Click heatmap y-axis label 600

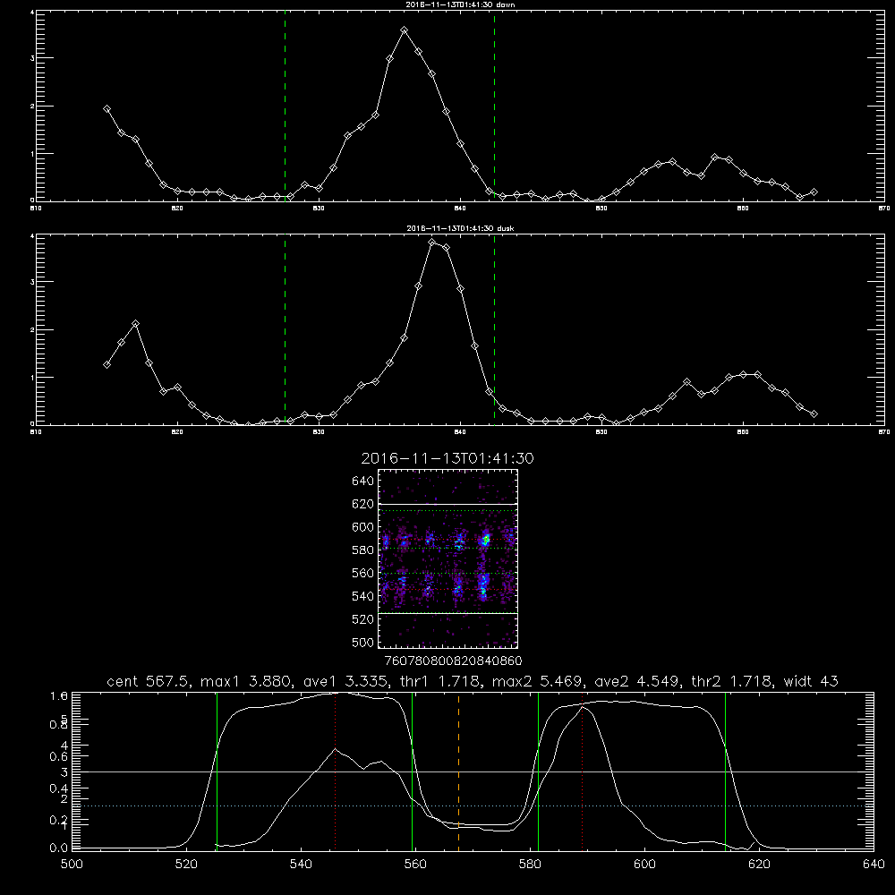(363, 527)
